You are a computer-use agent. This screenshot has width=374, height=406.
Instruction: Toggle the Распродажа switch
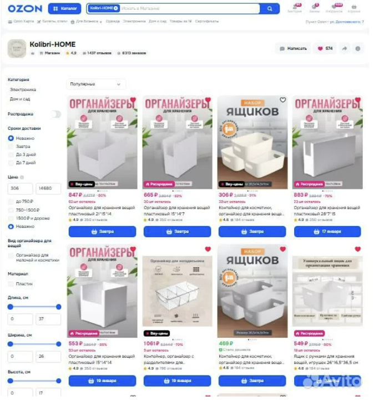[56, 114]
